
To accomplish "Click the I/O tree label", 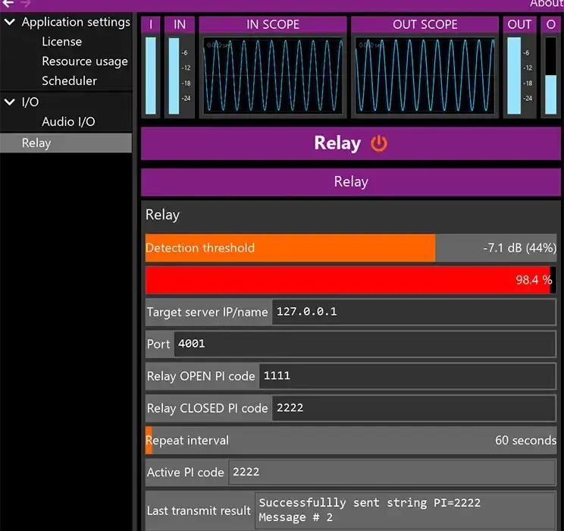I will tap(30, 102).
